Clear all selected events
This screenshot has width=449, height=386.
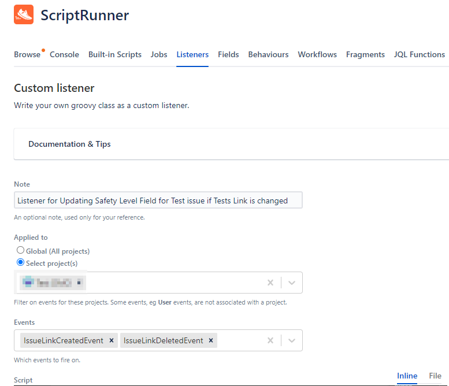[x=270, y=340]
